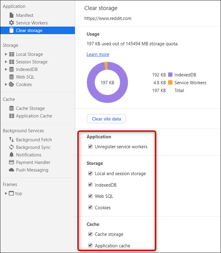
Task: Toggle the Cookies checkbox
Action: (x=90, y=207)
